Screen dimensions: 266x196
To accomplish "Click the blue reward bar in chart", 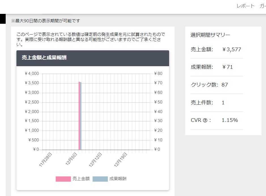I will click(x=81, y=116).
